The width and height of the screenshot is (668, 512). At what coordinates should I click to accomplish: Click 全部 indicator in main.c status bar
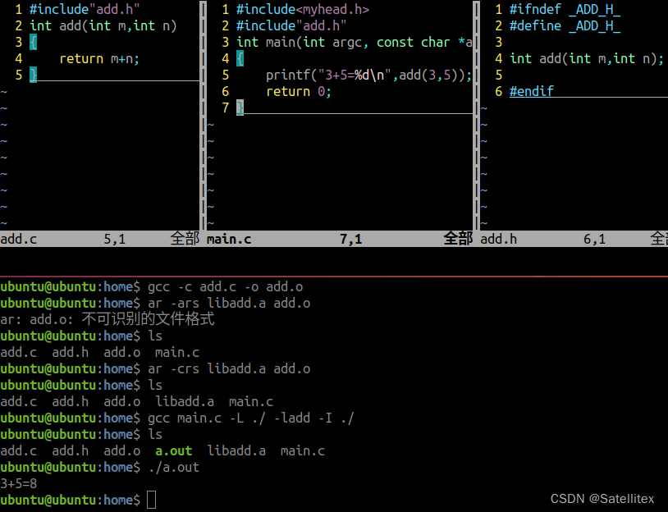click(x=458, y=239)
